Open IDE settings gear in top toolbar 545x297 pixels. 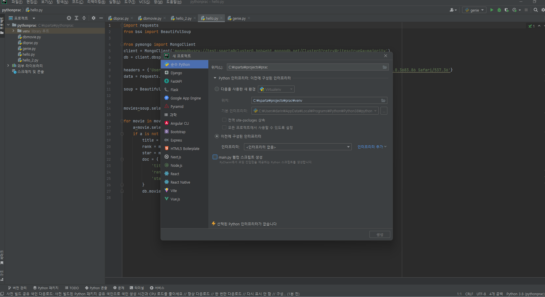click(x=543, y=10)
